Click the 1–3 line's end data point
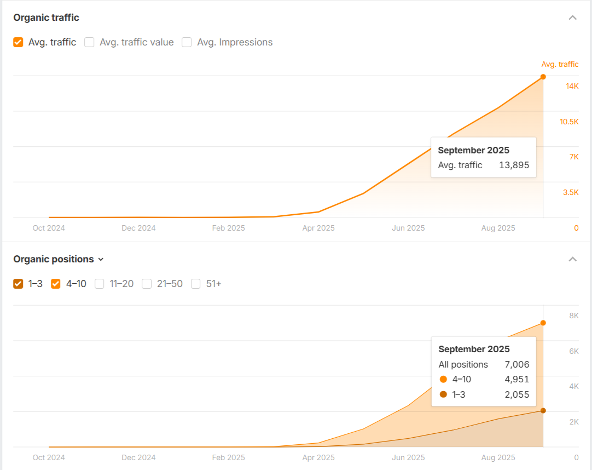This screenshot has height=470, width=592. point(543,410)
